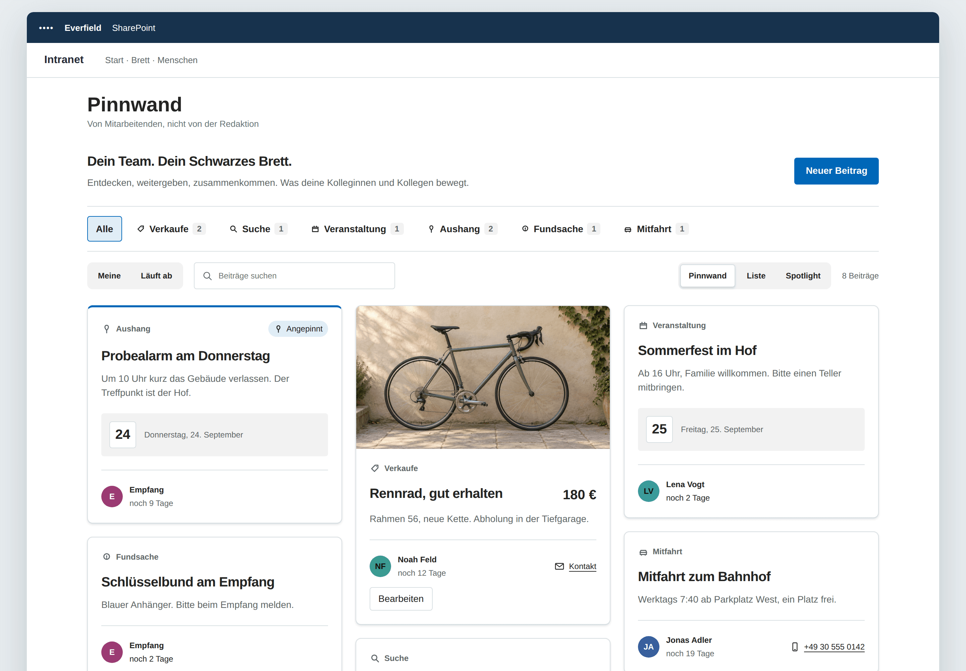
Task: Click the E avatar on Probealarm card
Action: point(112,497)
